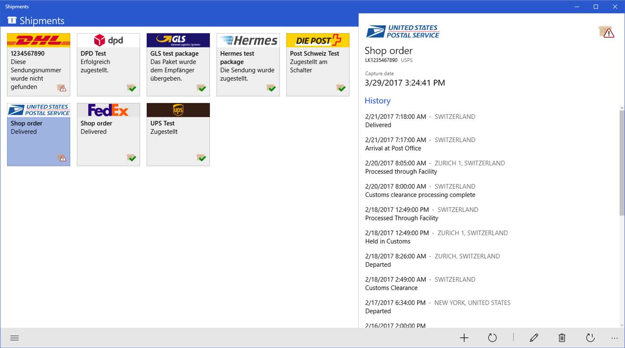
Task: Click the history panel vertical scrollbar
Action: (622, 163)
